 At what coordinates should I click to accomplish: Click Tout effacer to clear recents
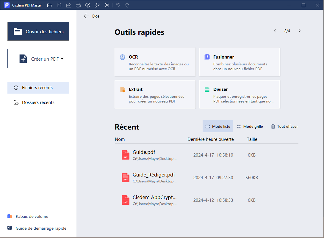coord(284,126)
